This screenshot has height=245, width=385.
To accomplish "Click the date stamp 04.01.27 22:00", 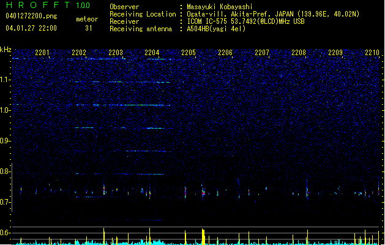I will coord(31,28).
